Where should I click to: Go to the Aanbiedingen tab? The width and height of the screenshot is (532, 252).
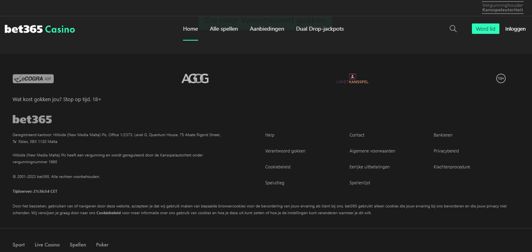coord(267,29)
